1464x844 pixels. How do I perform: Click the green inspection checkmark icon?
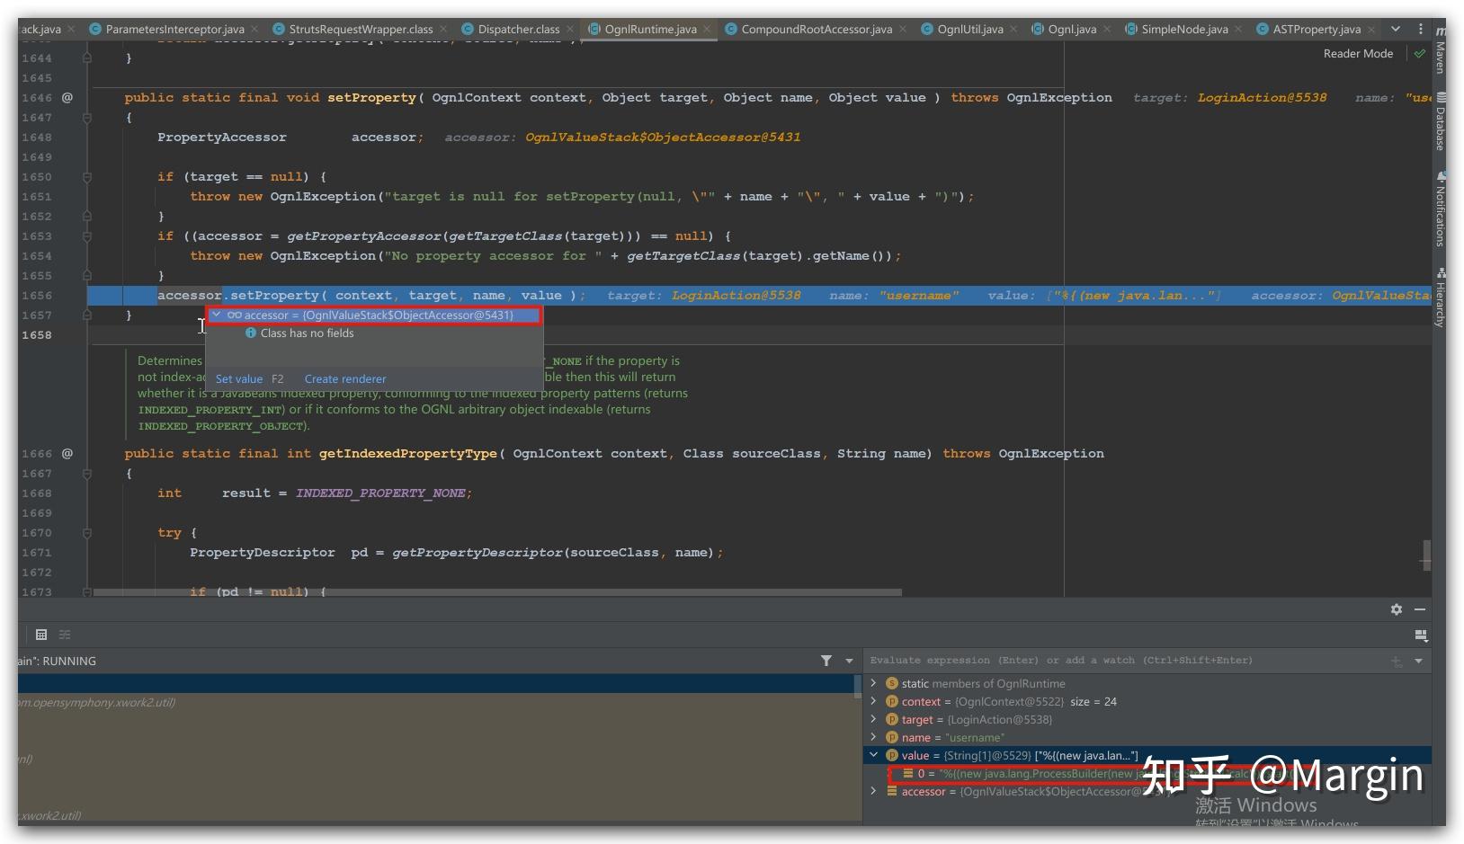coord(1420,54)
